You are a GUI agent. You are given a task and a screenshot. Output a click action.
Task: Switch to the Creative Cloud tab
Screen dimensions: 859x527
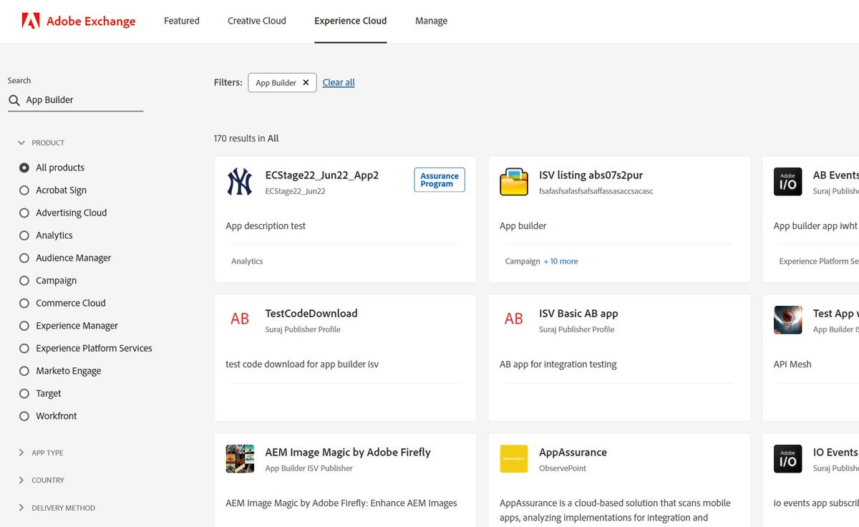(x=256, y=21)
